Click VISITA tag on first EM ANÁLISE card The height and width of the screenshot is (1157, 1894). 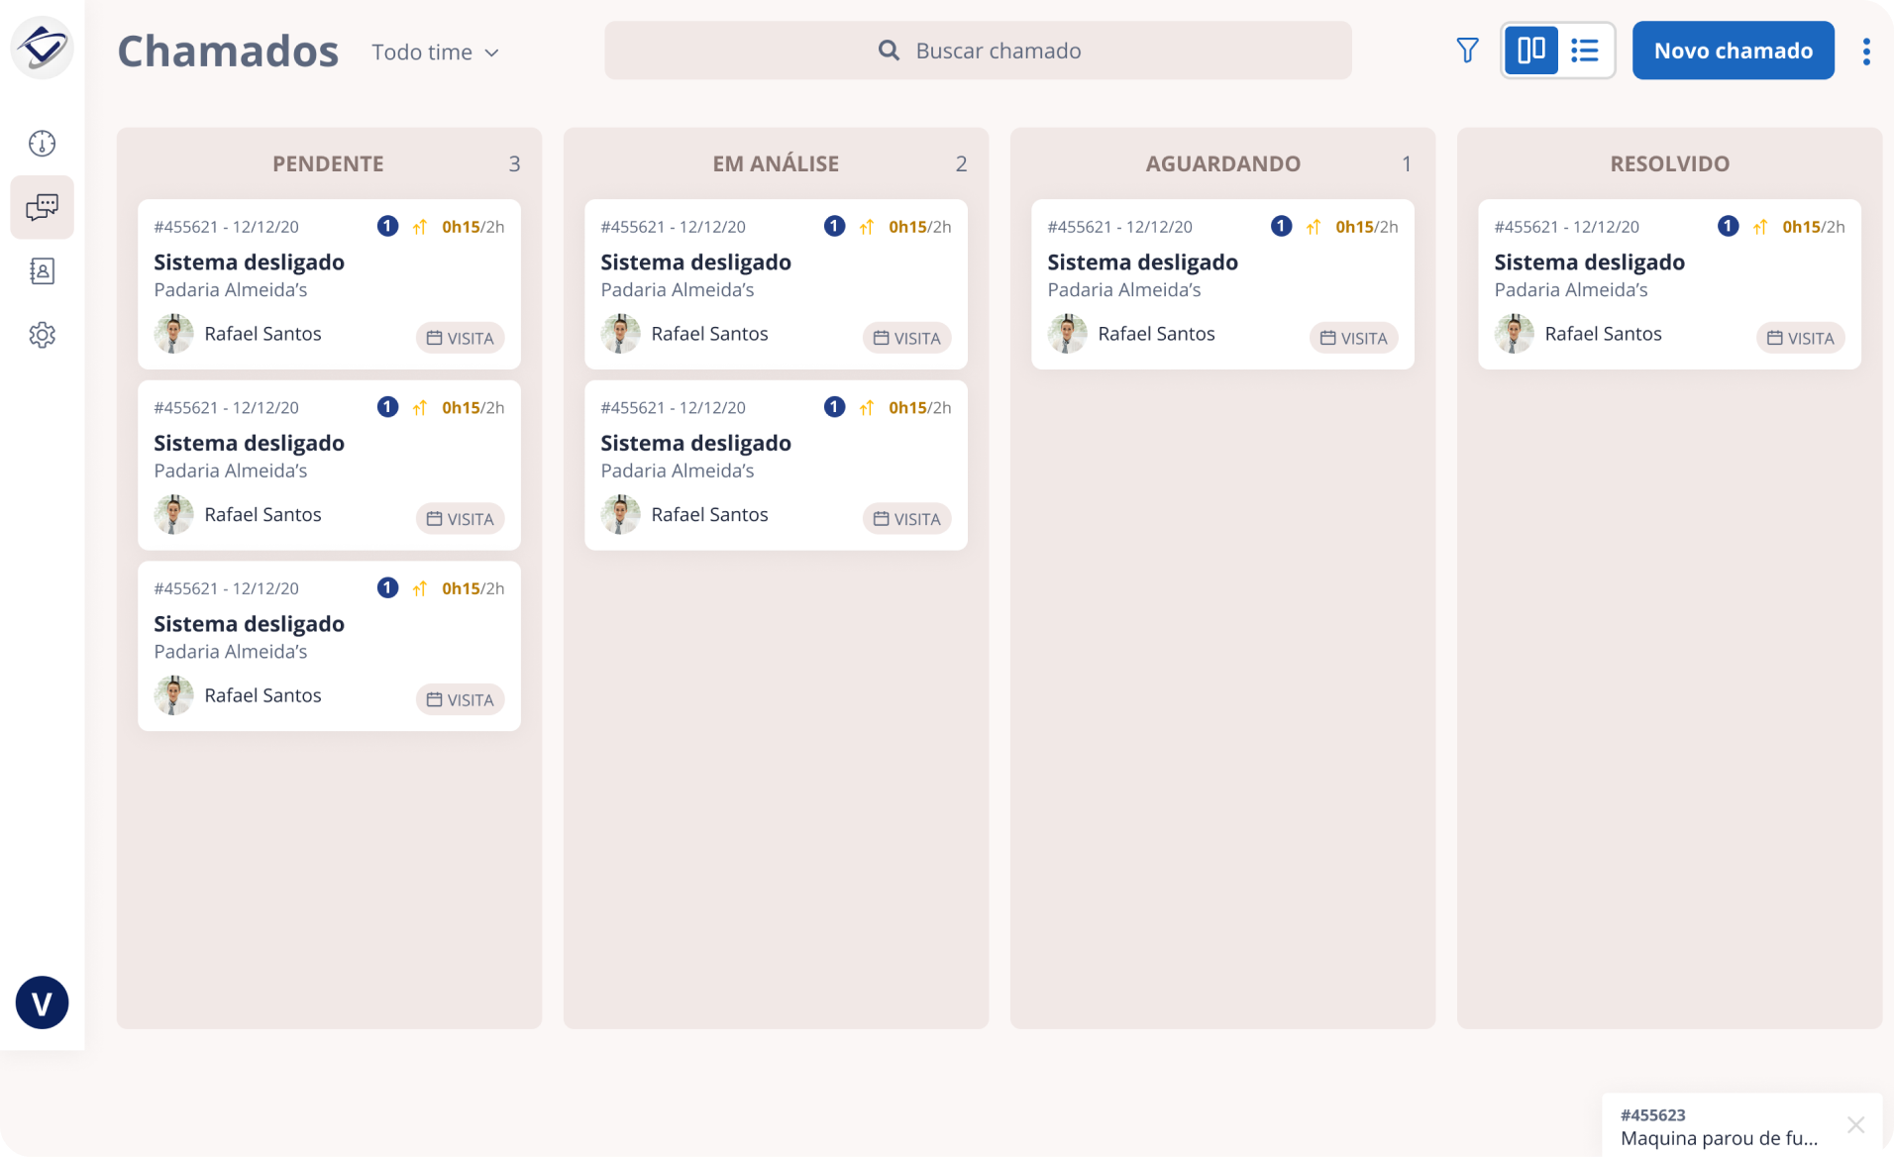point(906,338)
